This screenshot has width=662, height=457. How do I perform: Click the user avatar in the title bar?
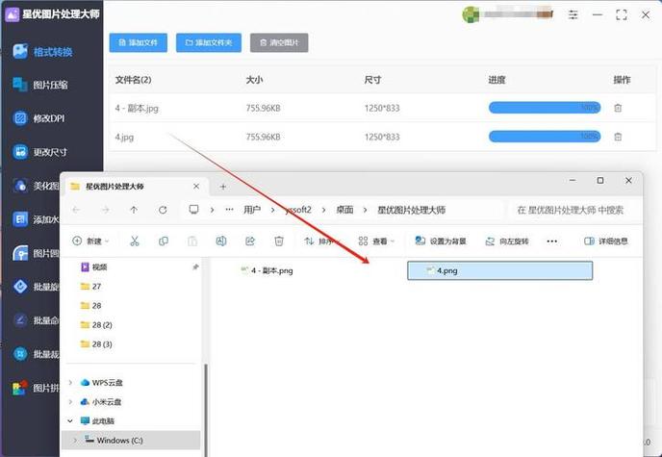coord(470,14)
